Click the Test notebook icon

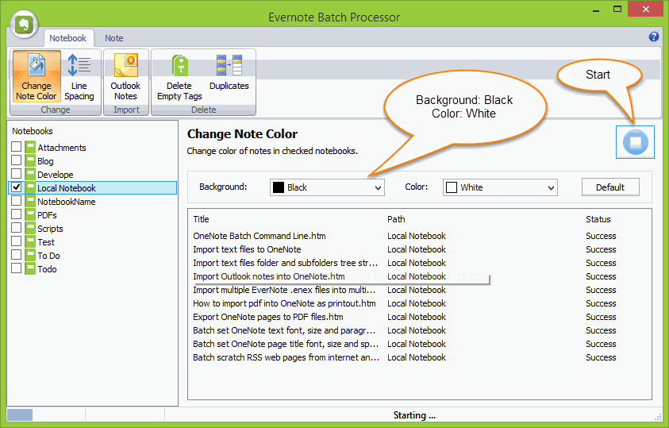[x=30, y=242]
